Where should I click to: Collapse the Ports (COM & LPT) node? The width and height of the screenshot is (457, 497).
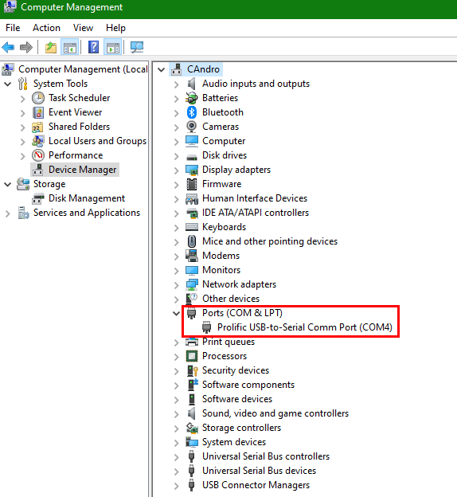[x=176, y=313]
